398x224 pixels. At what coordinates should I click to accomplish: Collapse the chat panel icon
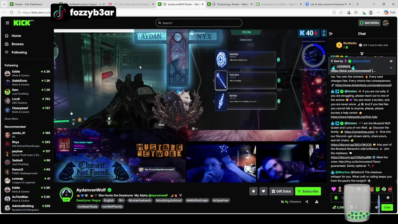click(x=331, y=34)
